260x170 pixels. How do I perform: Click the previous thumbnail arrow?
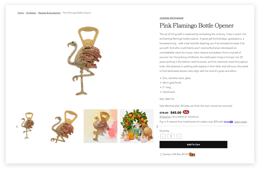(17, 126)
